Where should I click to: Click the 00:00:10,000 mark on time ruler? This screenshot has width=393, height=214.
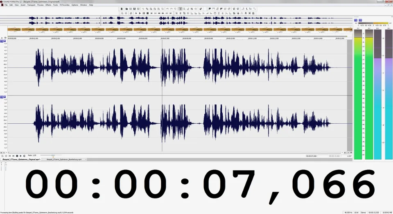click(231, 38)
